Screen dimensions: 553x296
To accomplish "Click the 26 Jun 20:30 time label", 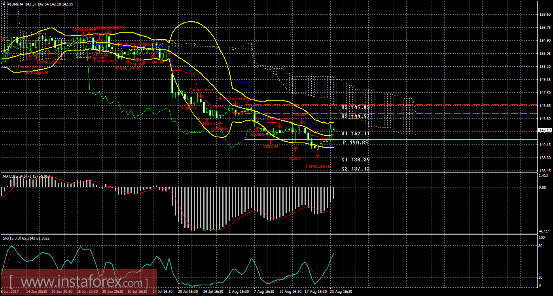I will tap(88, 292).
